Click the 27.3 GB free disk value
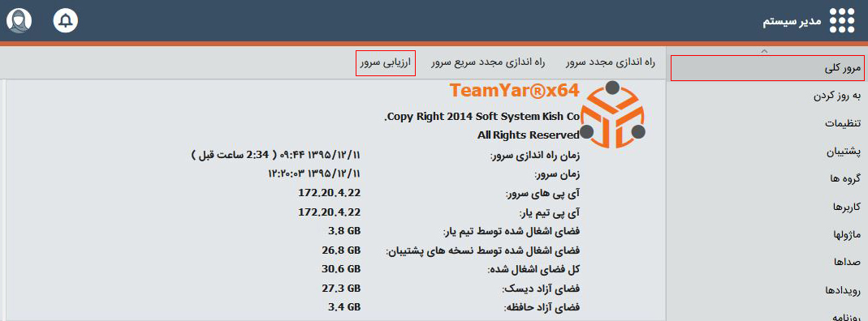This screenshot has height=321, width=868. pos(341,288)
